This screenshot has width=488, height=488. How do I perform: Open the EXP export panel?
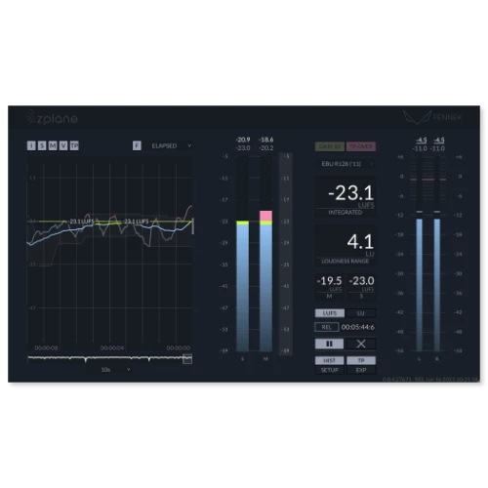361,370
